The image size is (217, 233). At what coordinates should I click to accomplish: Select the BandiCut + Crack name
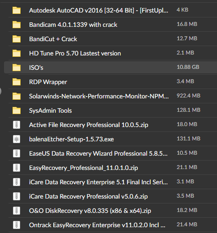pyautogui.click(x=53, y=39)
